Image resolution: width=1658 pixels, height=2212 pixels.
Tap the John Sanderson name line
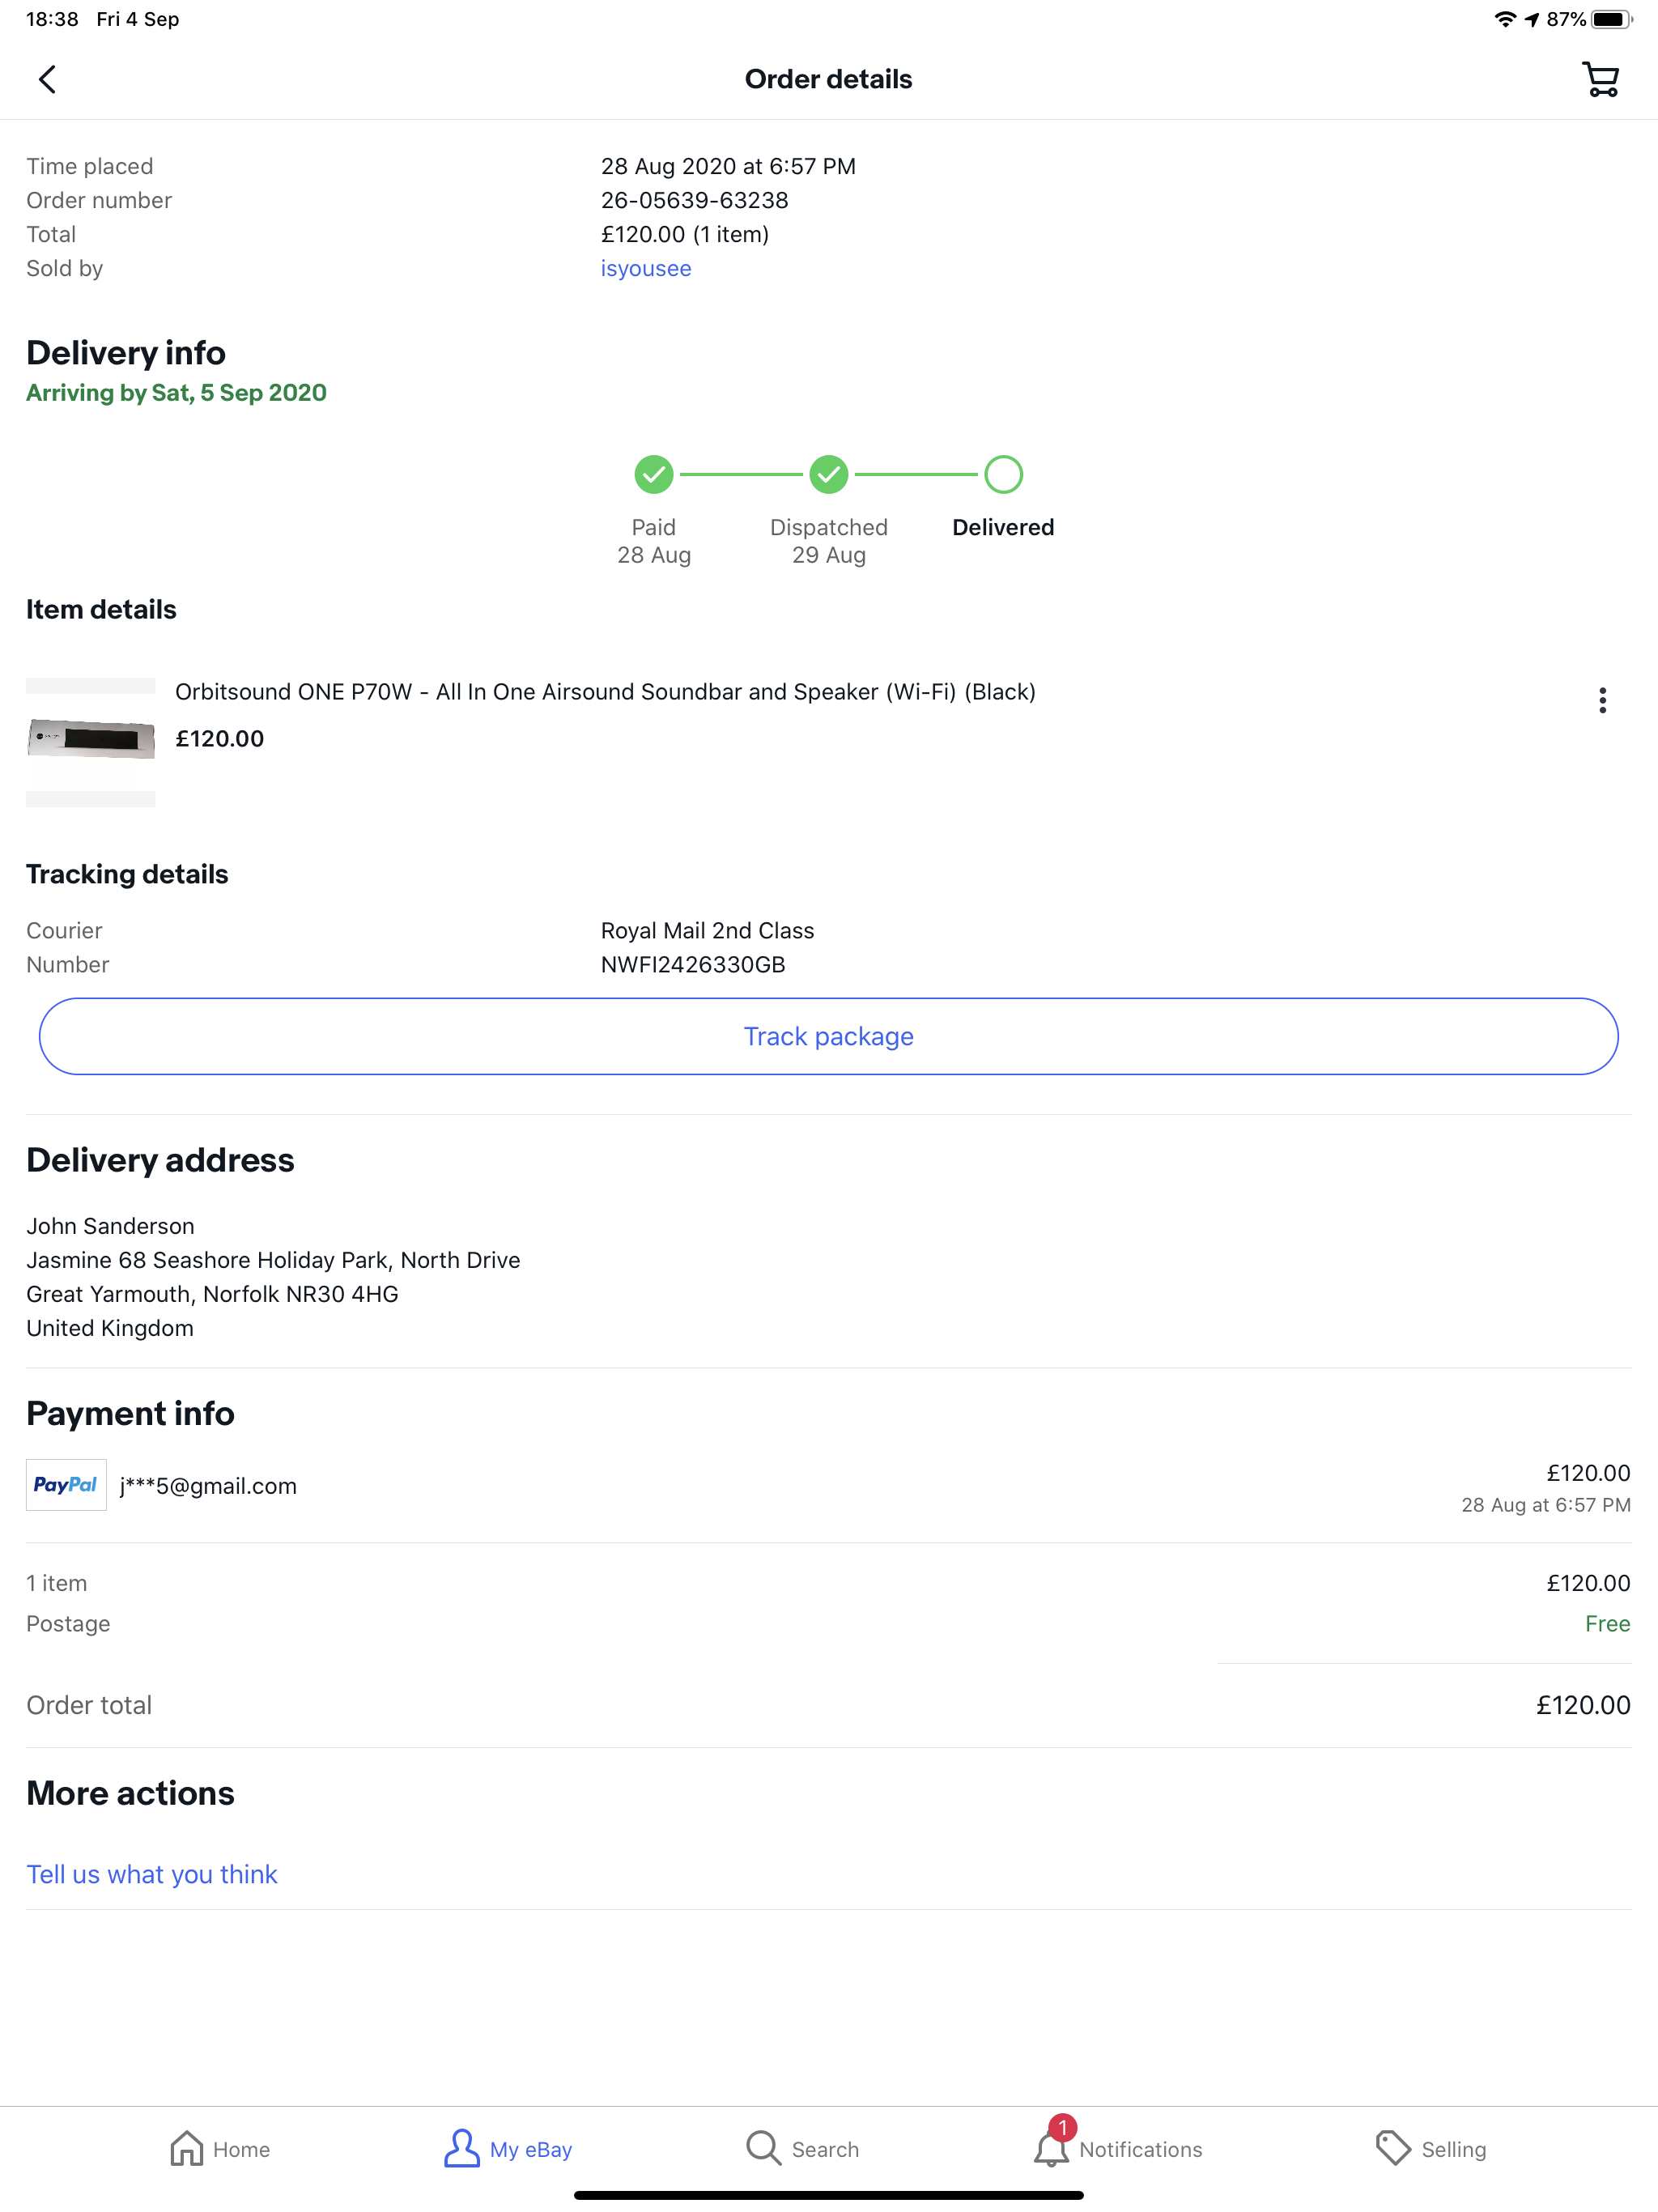110,1226
